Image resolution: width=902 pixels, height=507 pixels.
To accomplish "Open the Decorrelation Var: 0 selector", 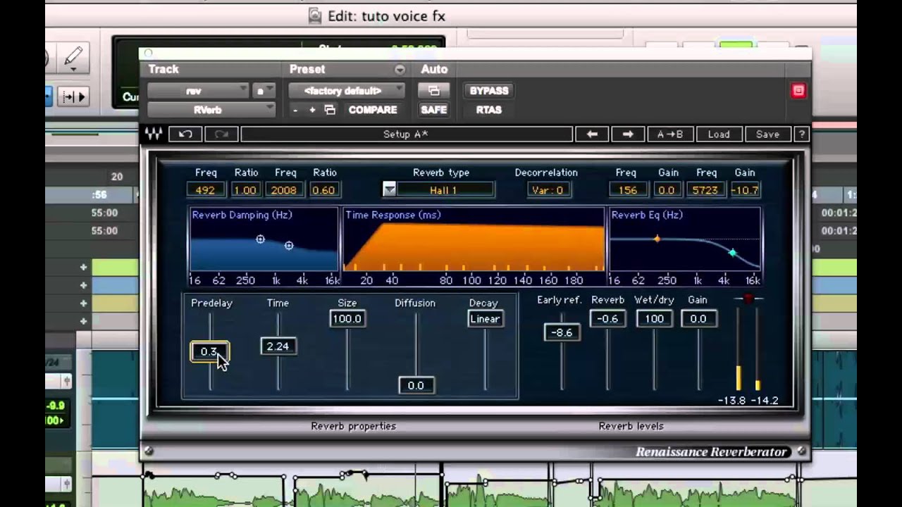I will 548,189.
